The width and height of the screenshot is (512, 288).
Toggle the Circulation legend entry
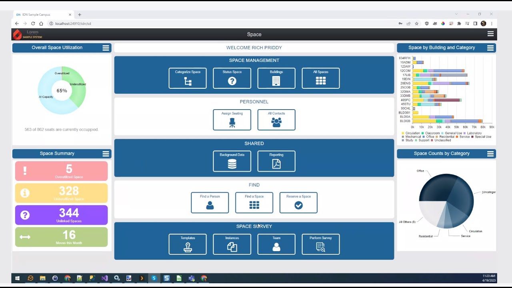tap(411, 133)
